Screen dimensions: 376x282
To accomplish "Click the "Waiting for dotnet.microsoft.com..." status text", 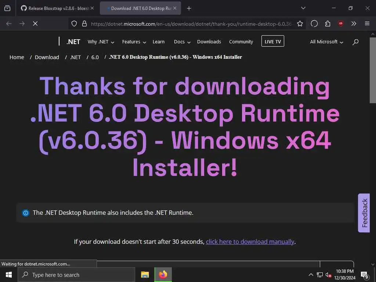I will 36,264.
